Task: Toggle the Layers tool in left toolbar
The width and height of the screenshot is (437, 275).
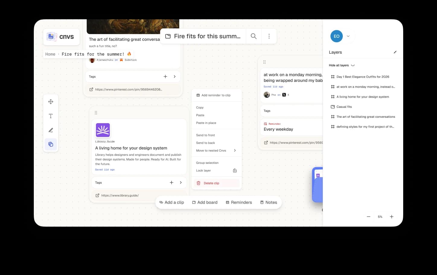Action: (51, 144)
